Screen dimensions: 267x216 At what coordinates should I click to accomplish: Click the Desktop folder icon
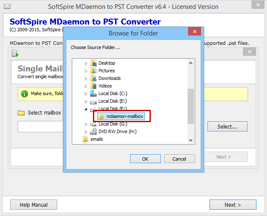tap(94, 63)
